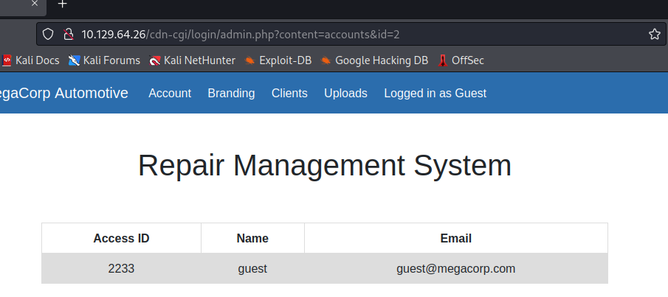Select the Uploads menu item
Screen dimensions: 668x297
pos(346,93)
